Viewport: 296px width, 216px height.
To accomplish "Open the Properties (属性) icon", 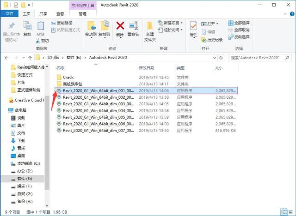I will point(193,26).
